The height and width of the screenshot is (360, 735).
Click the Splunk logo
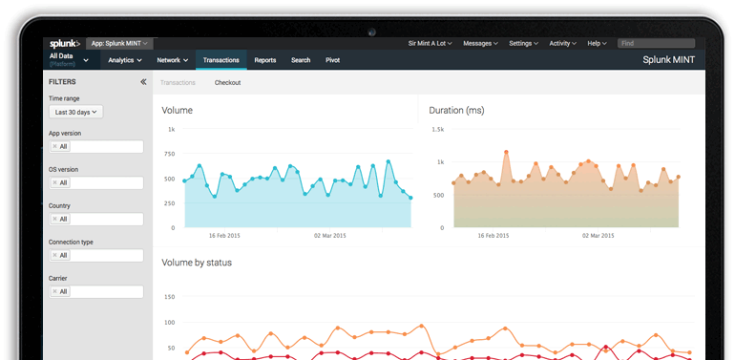point(65,44)
